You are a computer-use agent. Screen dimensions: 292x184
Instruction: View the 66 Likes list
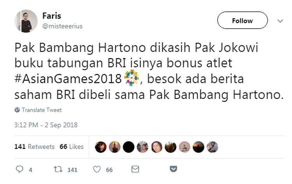[72, 147]
